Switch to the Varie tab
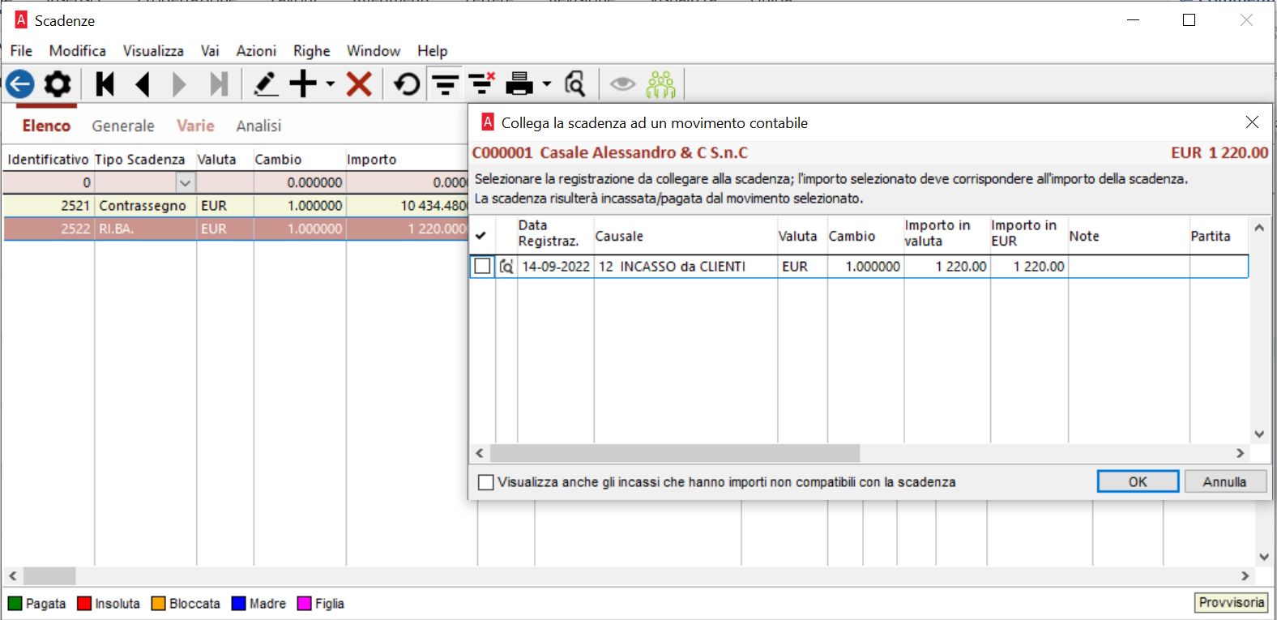This screenshot has width=1277, height=620. pos(195,126)
